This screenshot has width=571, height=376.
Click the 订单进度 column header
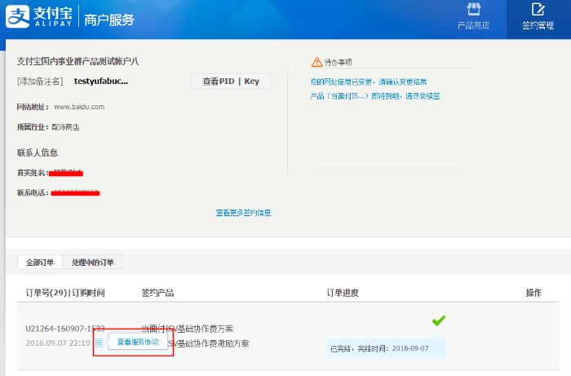click(343, 293)
